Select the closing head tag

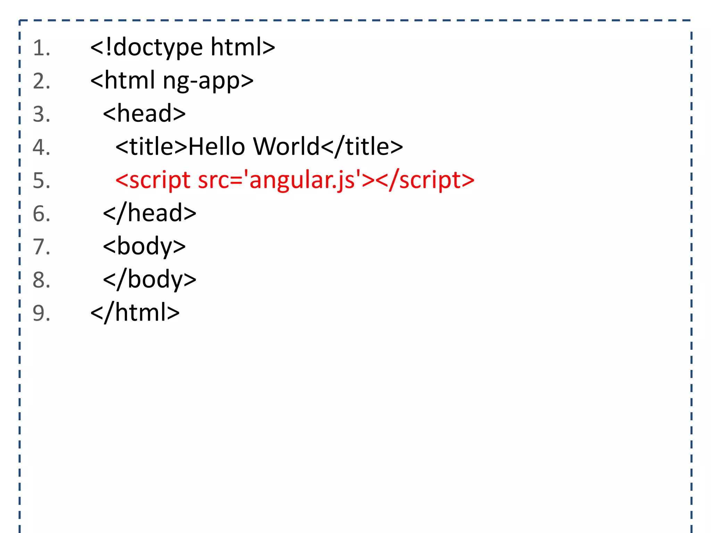(x=150, y=213)
